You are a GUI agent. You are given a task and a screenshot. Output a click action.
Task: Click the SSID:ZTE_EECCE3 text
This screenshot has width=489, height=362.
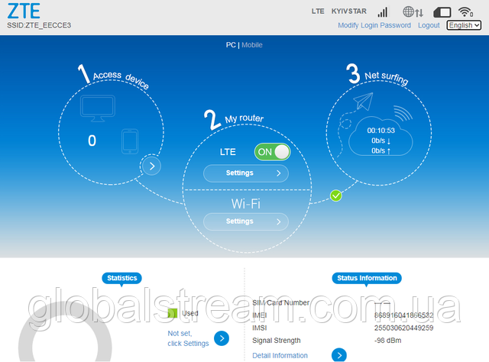[x=39, y=25]
